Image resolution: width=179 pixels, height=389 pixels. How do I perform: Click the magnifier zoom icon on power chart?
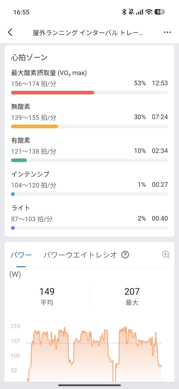[166, 255]
